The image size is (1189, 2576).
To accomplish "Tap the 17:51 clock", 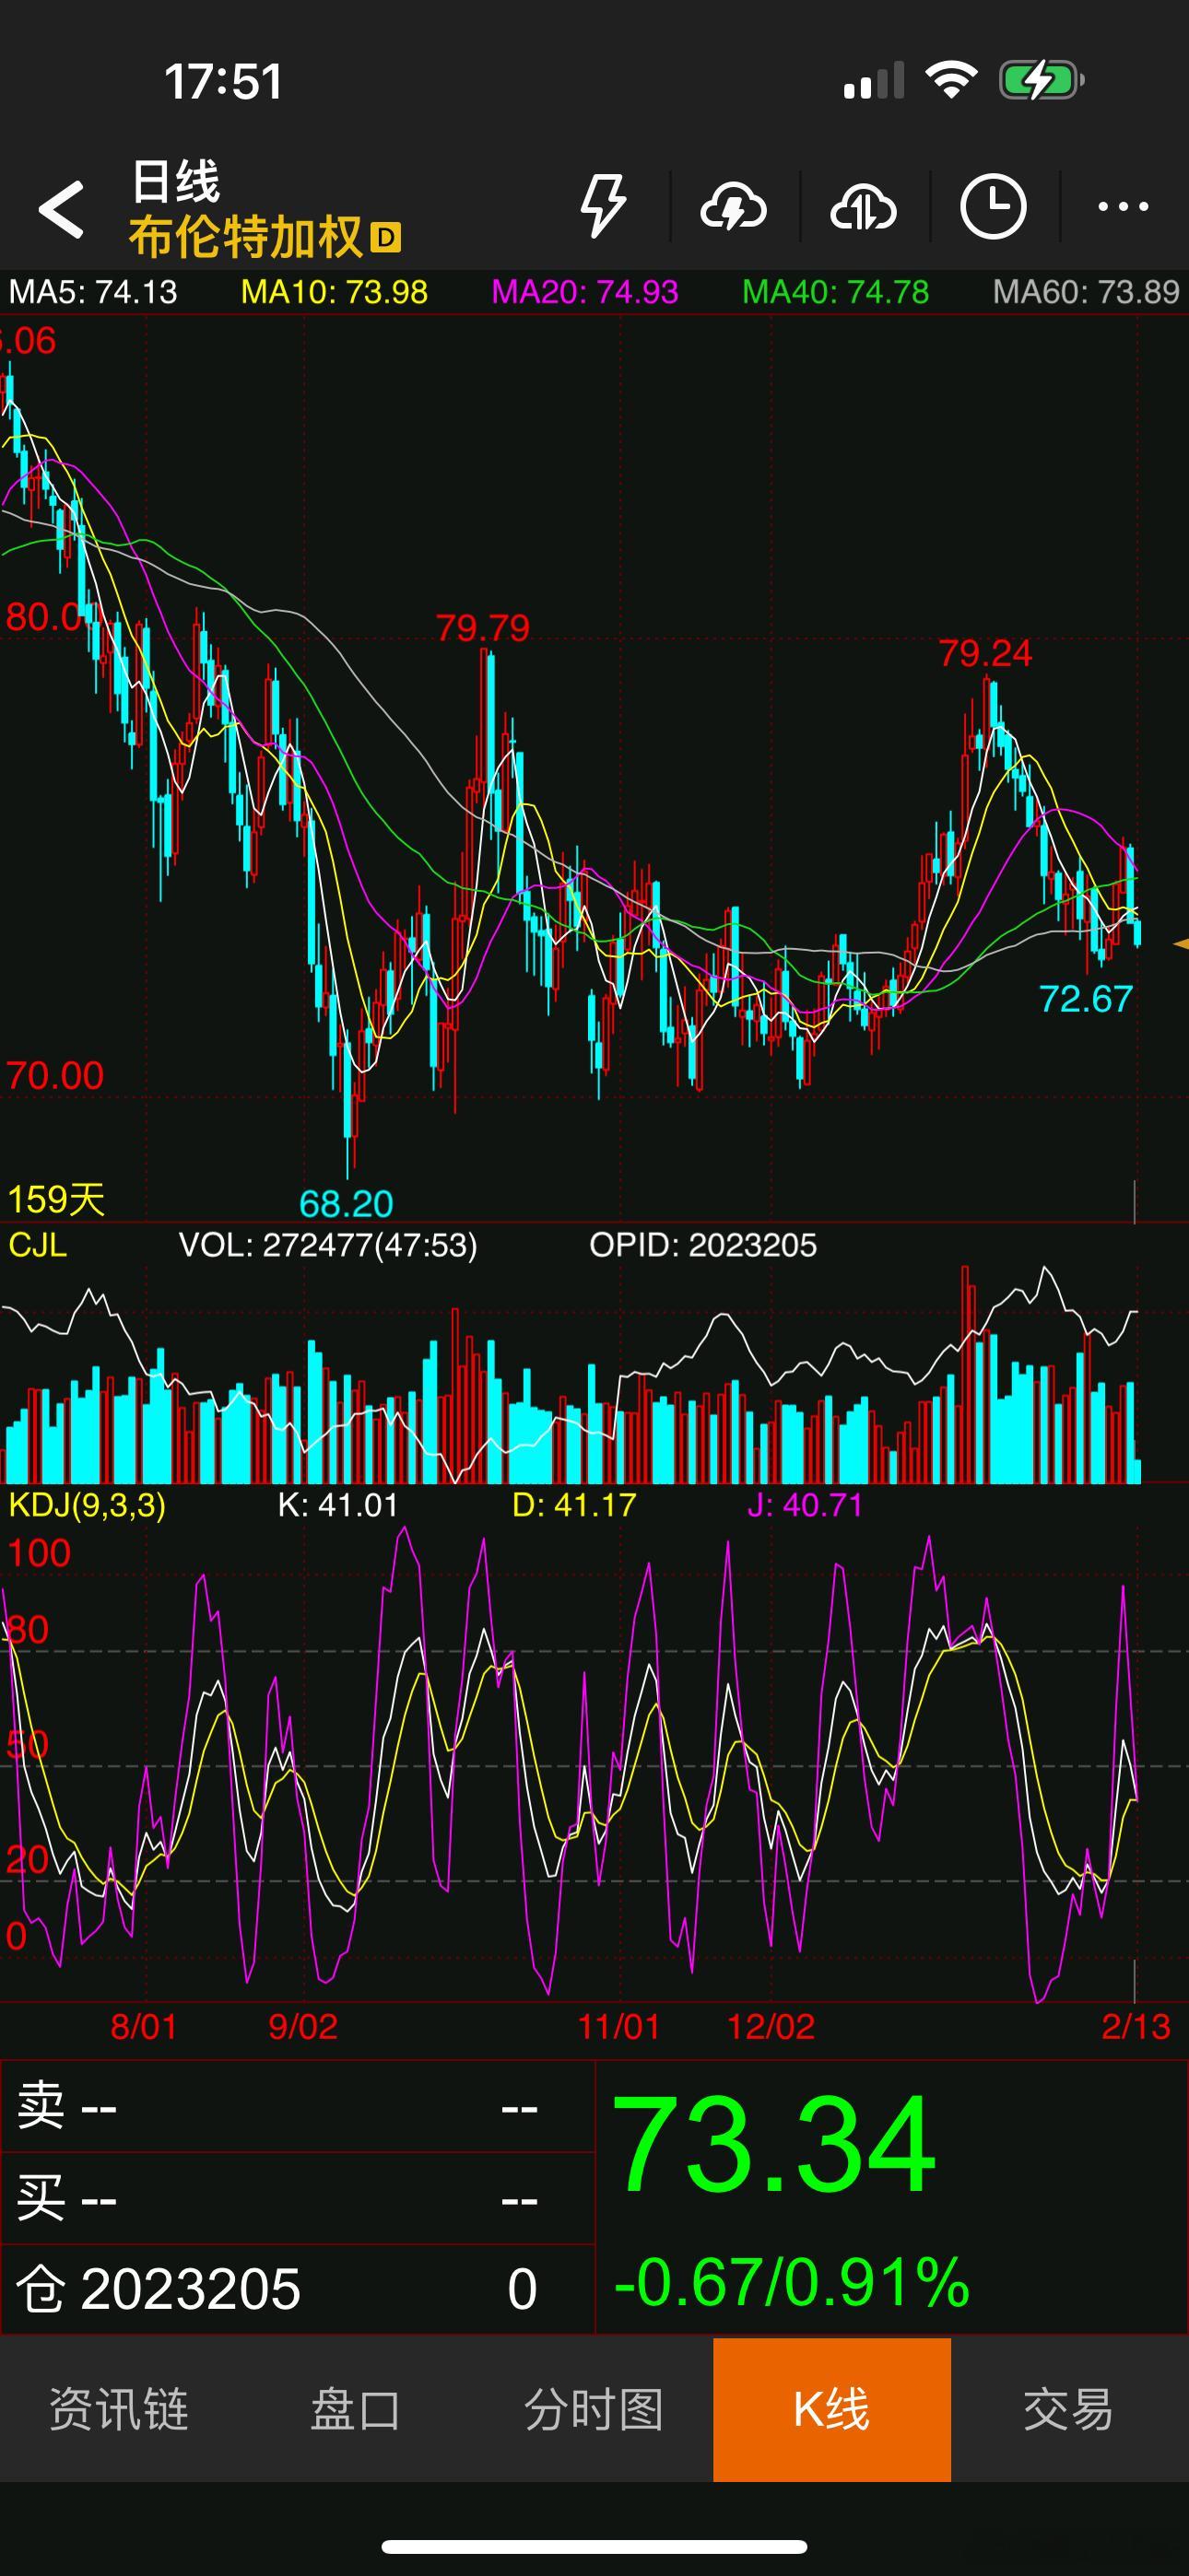I will 223,81.
